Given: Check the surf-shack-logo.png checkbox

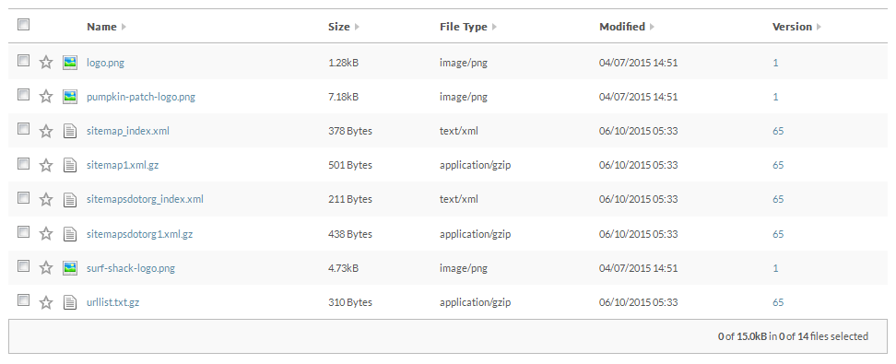Looking at the screenshot, I should tap(23, 266).
